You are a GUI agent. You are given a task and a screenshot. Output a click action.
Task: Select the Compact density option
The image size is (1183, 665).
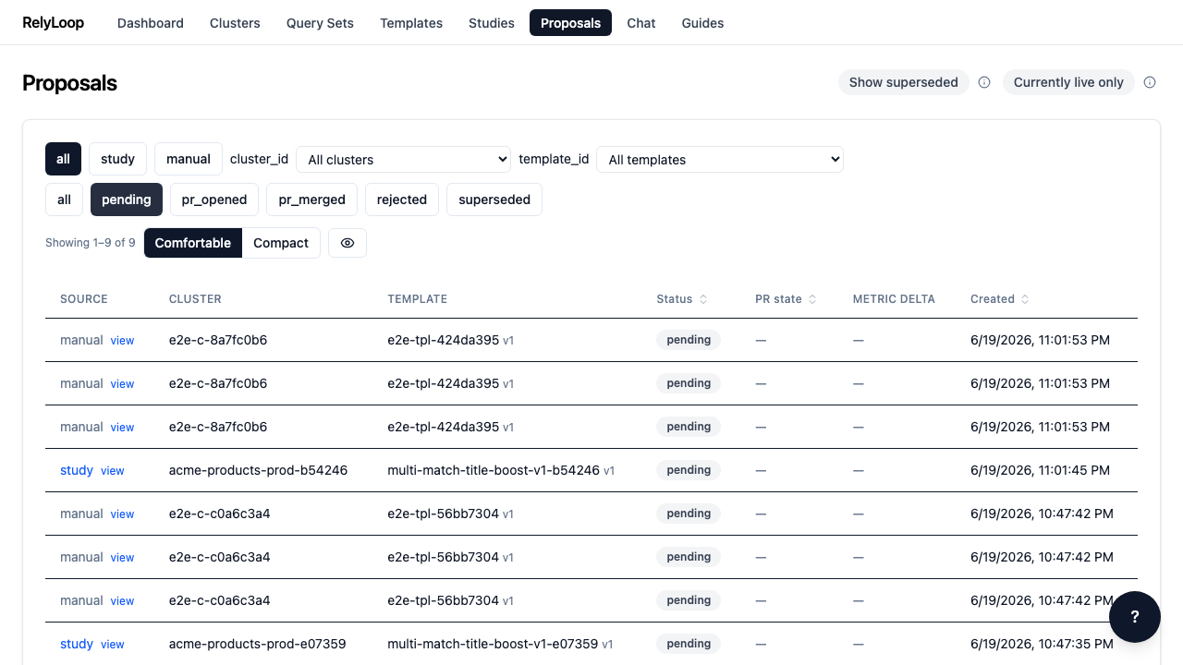coord(281,243)
